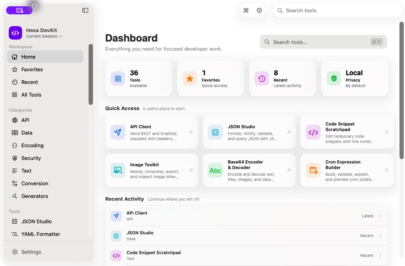
Task: Click the arrow on Cron Expression Builder card
Action: [386, 170]
